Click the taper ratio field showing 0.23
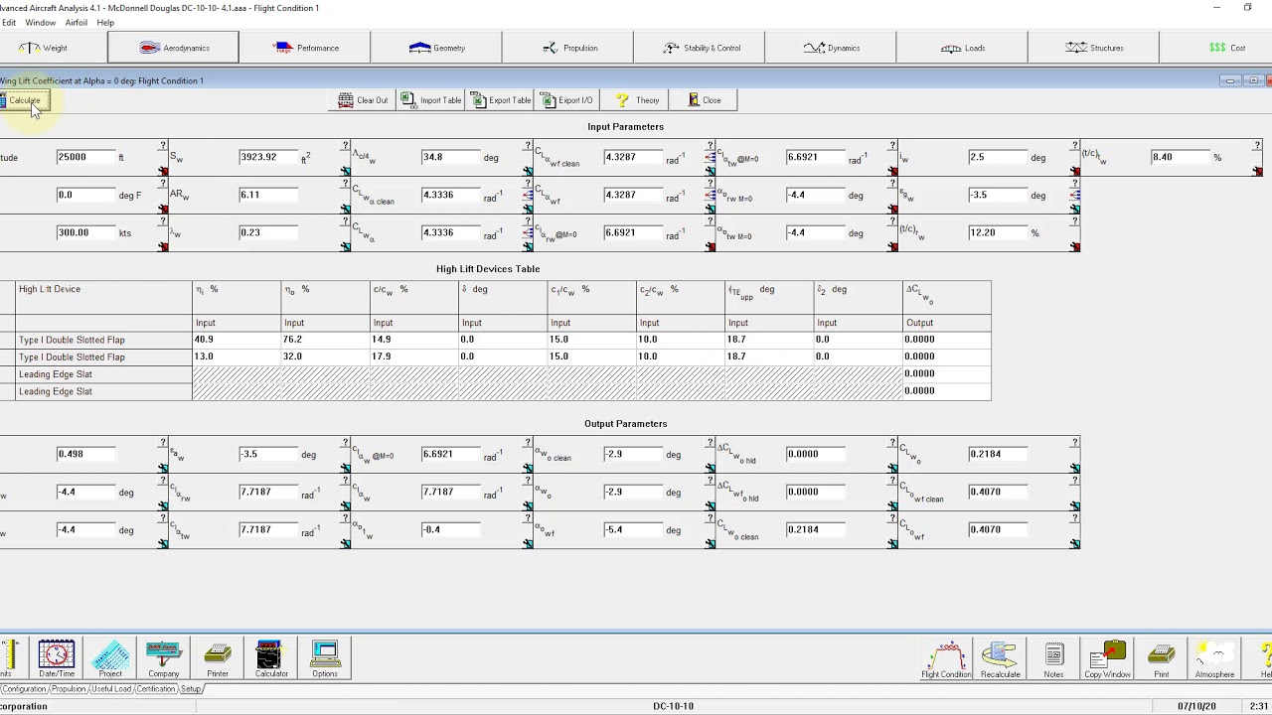The height and width of the screenshot is (715, 1272). click(x=268, y=232)
